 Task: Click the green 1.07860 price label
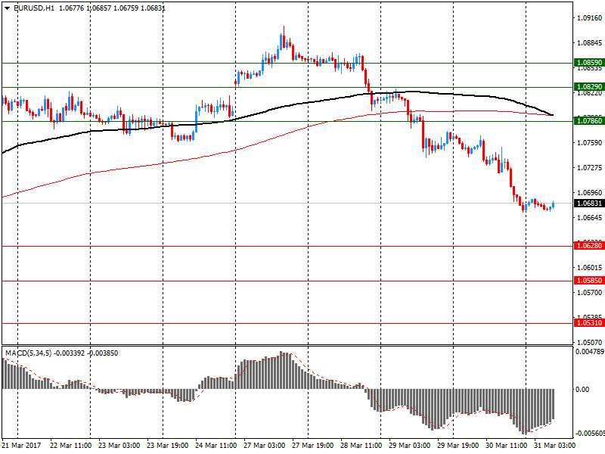(588, 121)
